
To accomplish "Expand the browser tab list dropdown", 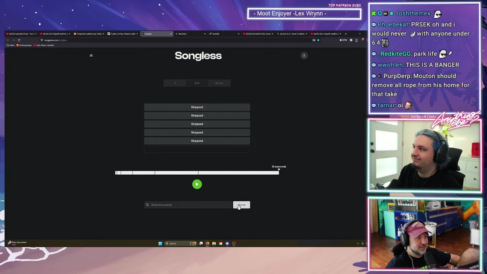I will coord(360,34).
